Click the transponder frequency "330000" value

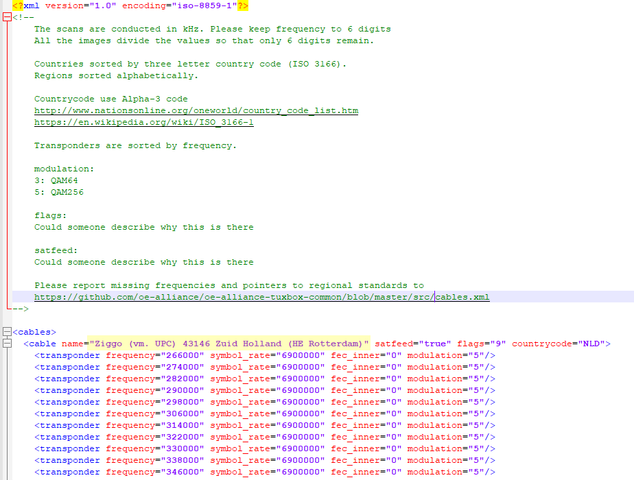pyautogui.click(x=183, y=448)
